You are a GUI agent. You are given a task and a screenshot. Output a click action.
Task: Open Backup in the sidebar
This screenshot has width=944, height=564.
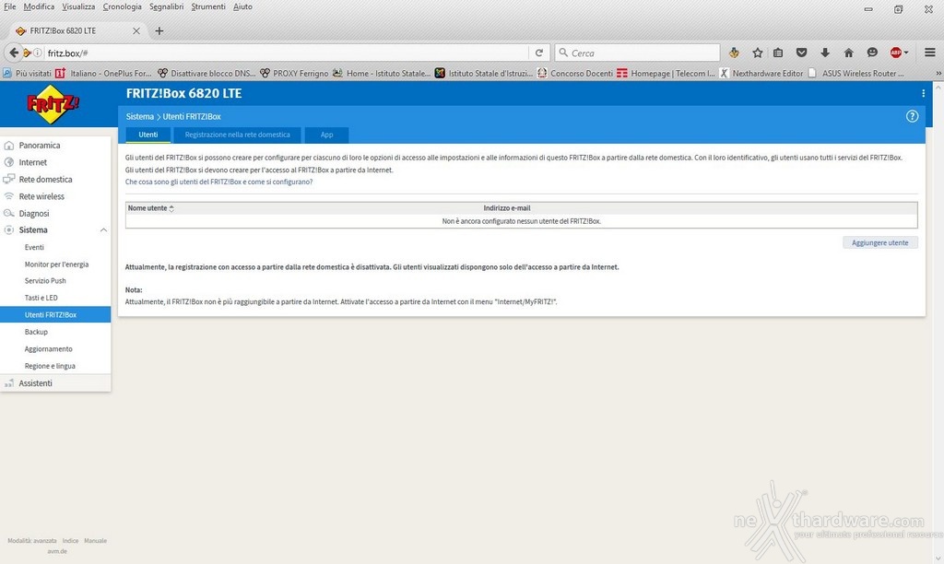(x=36, y=333)
